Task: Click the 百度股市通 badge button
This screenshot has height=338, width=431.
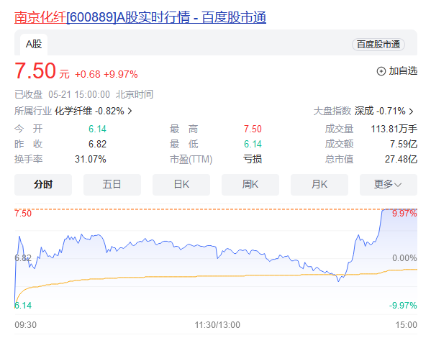Action: [x=378, y=45]
